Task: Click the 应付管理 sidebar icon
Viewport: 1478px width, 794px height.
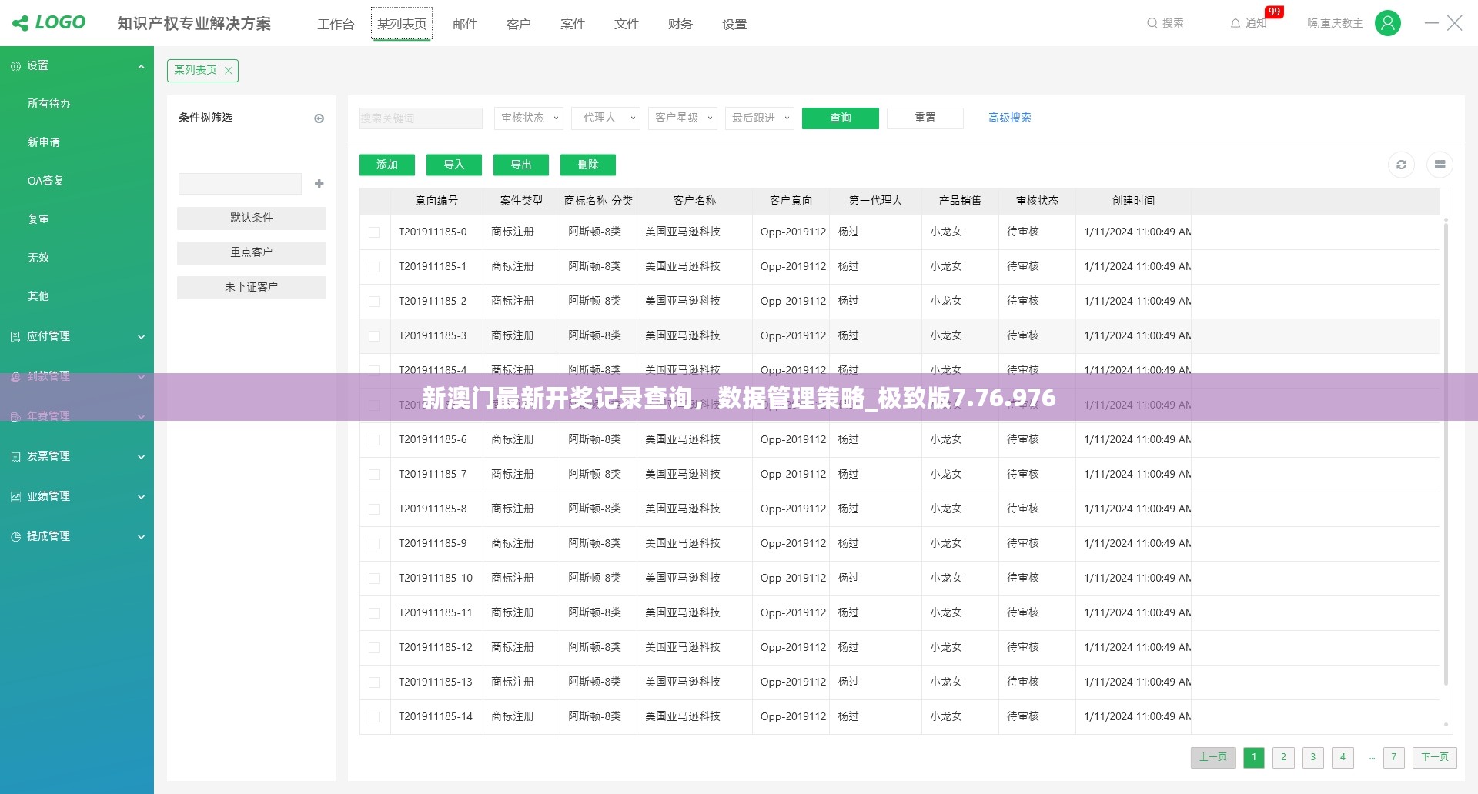Action: coord(15,336)
